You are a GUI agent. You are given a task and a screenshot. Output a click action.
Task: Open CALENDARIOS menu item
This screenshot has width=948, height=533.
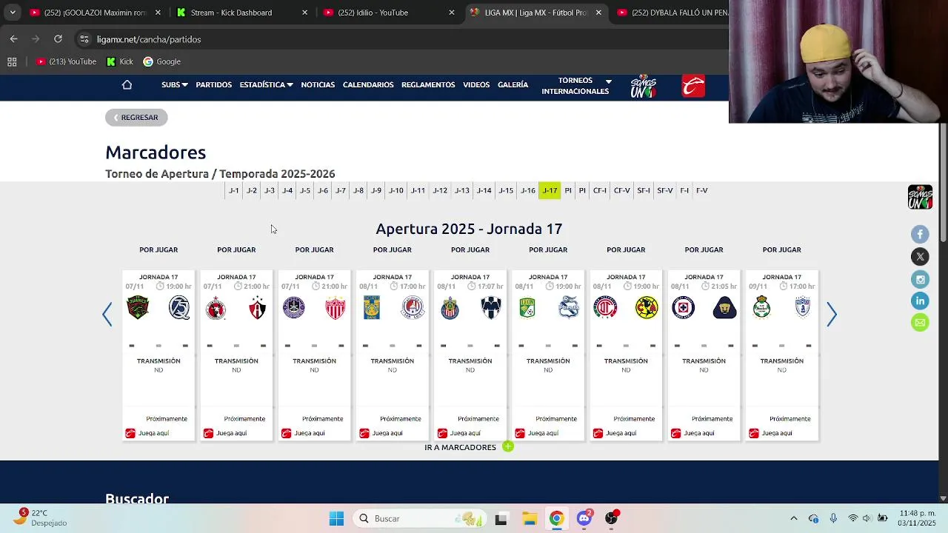[x=368, y=85]
